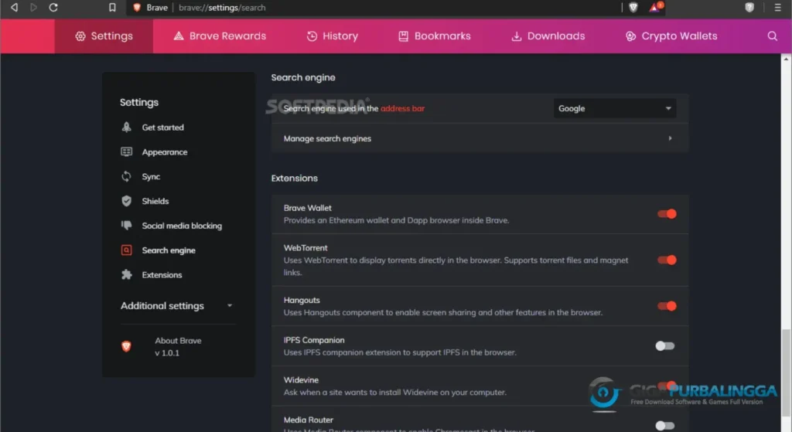Open the Brave Rewards tab

click(220, 36)
